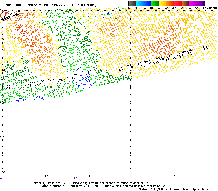Click the -12 longitude axis label

pyautogui.click(x=45, y=176)
